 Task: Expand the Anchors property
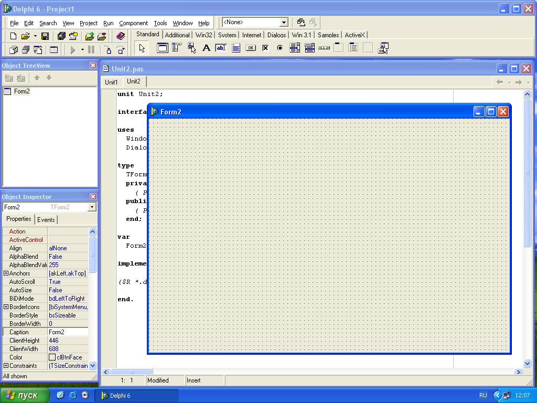[6, 273]
